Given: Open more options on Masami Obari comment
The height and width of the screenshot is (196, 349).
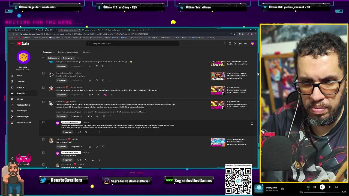Looking at the screenshot, I should (x=112, y=95).
